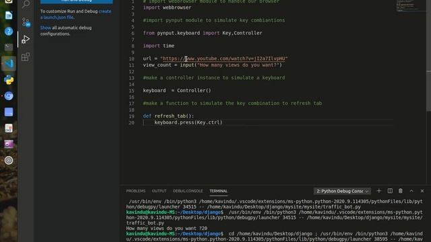
Task: Split the terminal pane
Action: 390,191
